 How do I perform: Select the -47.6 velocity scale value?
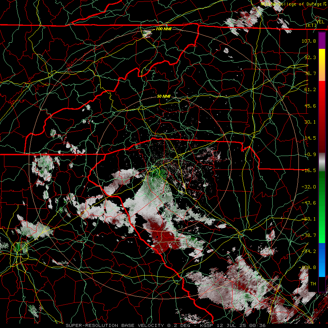coord(309,203)
